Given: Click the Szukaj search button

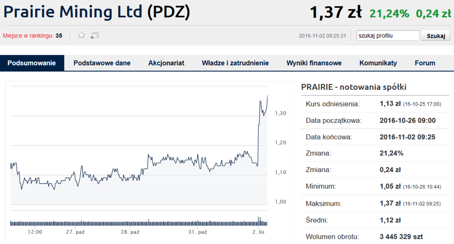Looking at the screenshot, I should click(x=436, y=36).
